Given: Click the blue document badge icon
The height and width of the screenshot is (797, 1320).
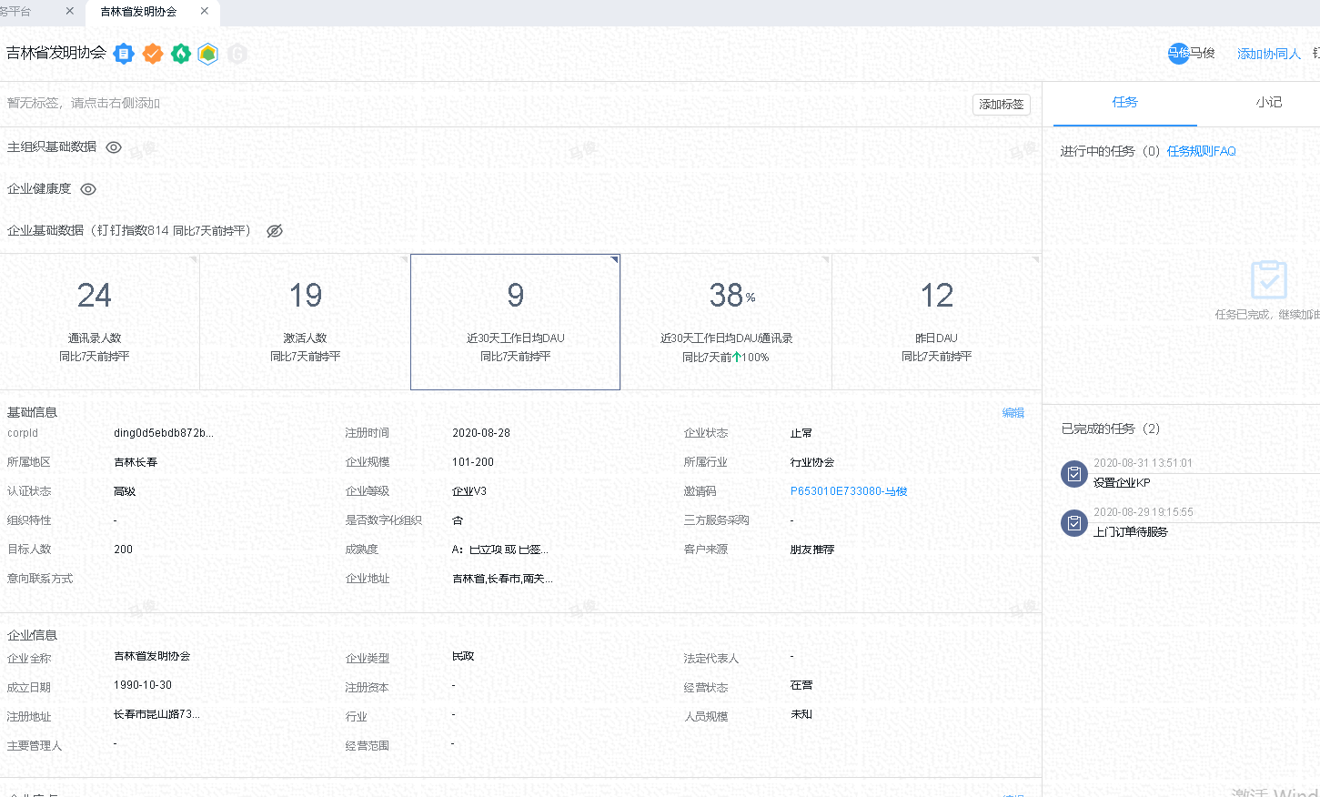Looking at the screenshot, I should [x=124, y=54].
